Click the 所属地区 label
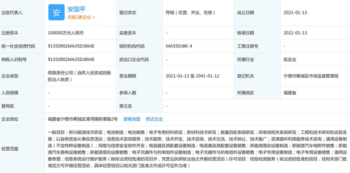The width and height of the screenshot is (350, 173). [x=245, y=92]
